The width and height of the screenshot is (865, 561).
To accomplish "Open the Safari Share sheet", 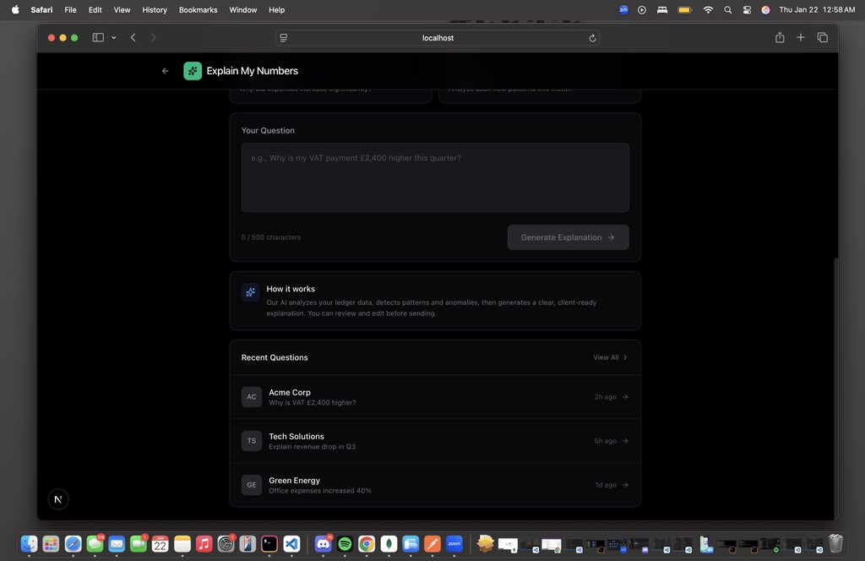I will click(x=780, y=37).
